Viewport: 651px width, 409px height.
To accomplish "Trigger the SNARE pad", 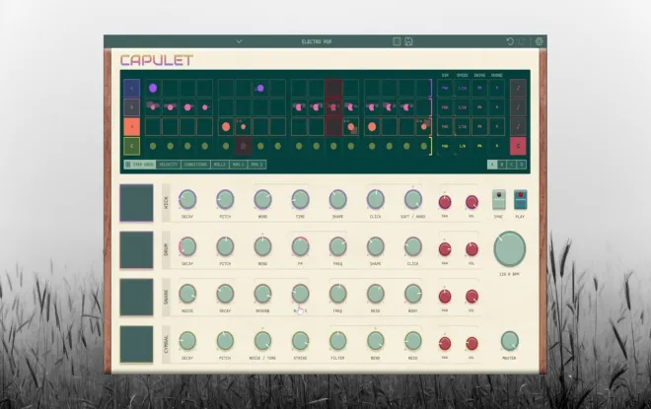I will click(x=136, y=297).
